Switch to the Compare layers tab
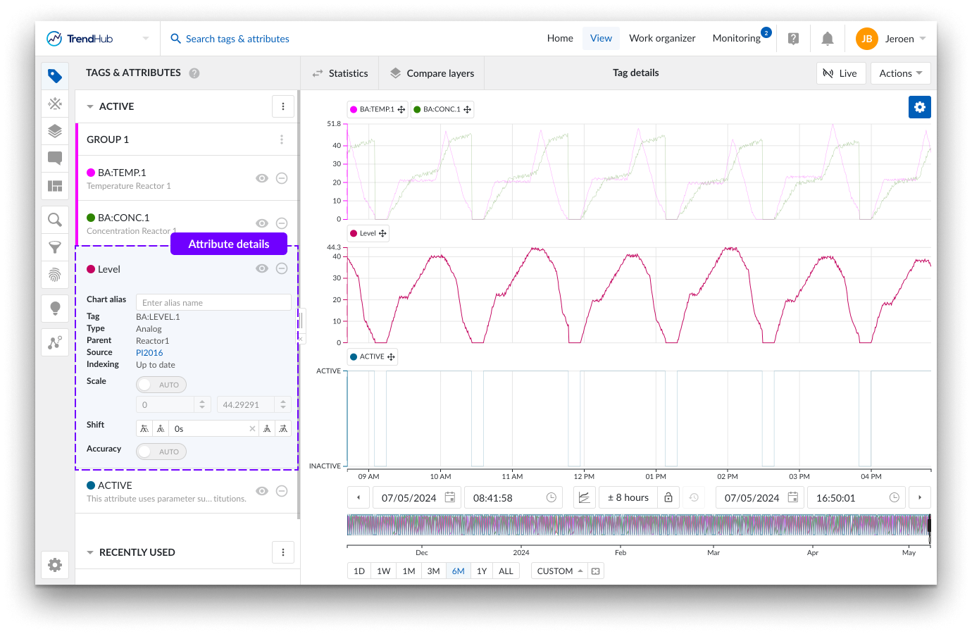This screenshot has height=634, width=972. [x=432, y=73]
